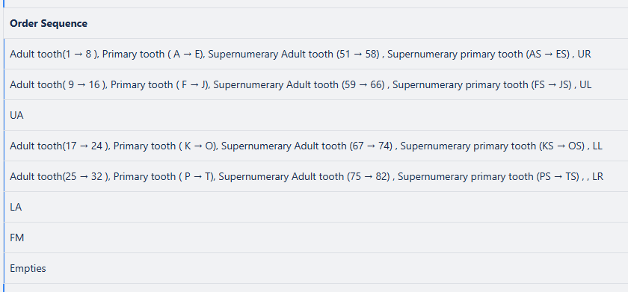Click the Adult tooth(17 → 24) text
The width and height of the screenshot is (628, 292).
coord(59,146)
